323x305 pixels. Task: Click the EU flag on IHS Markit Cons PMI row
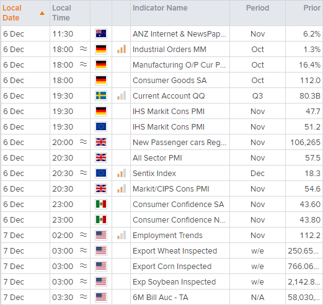[101, 126]
